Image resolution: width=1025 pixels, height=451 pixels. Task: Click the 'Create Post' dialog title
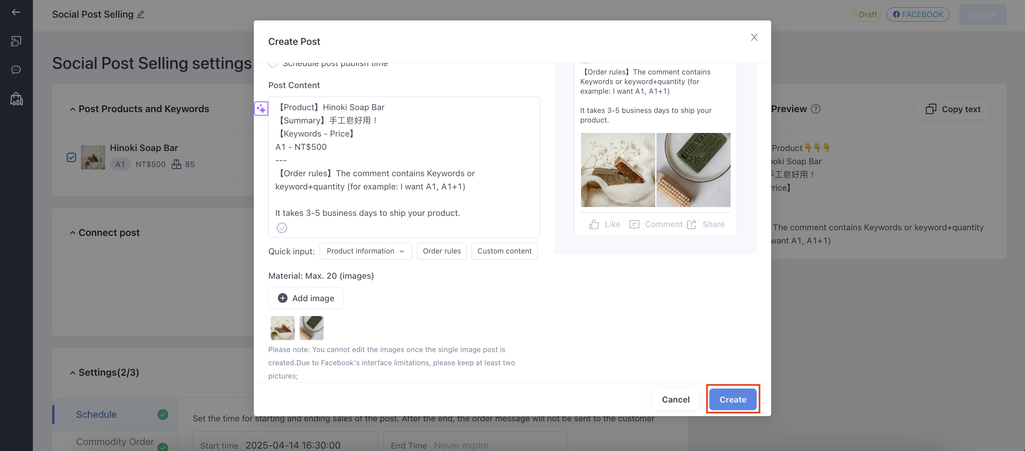click(x=294, y=42)
